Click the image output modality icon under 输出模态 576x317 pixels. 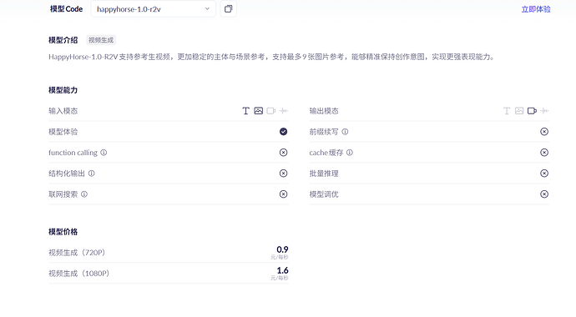[519, 111]
